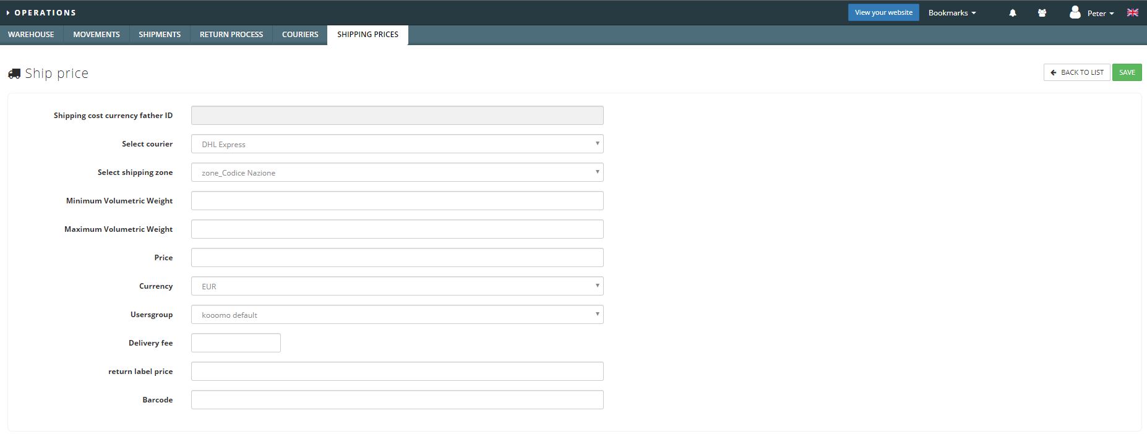
Task: Click the user avatar icon beside Peter
Action: [1075, 12]
